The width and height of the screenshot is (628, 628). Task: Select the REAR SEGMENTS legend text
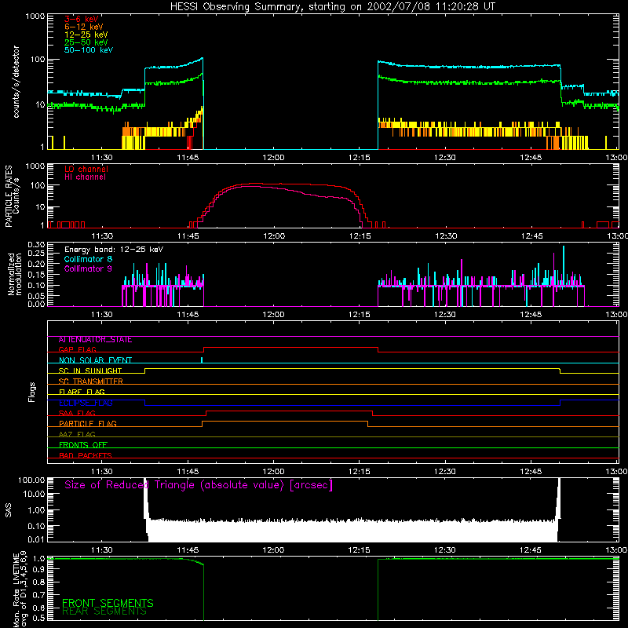pyautogui.click(x=104, y=612)
